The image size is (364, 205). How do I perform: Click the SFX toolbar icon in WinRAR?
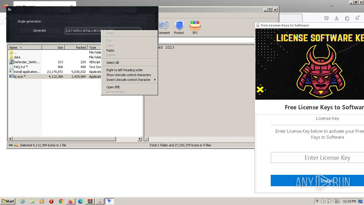point(195,28)
